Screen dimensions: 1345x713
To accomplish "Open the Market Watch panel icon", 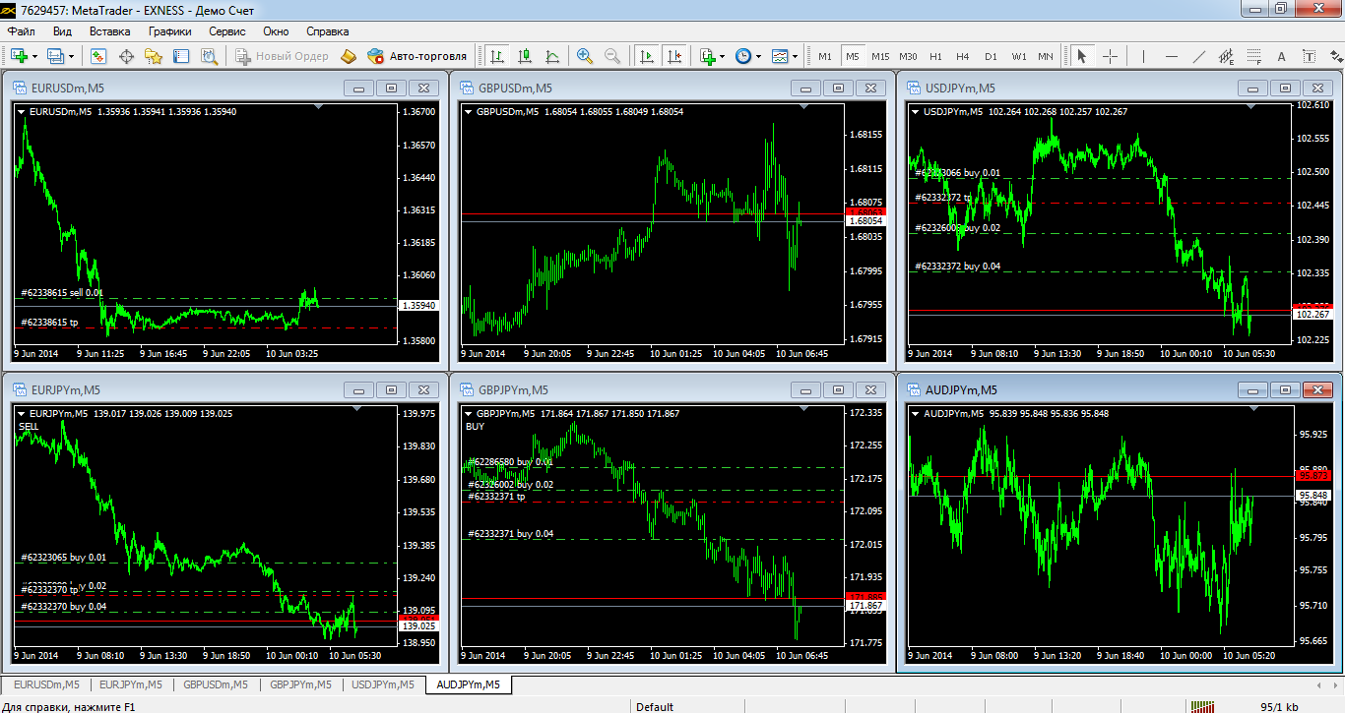I will click(98, 56).
